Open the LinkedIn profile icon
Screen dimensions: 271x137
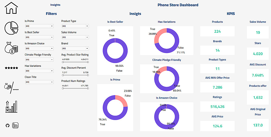point(15,125)
